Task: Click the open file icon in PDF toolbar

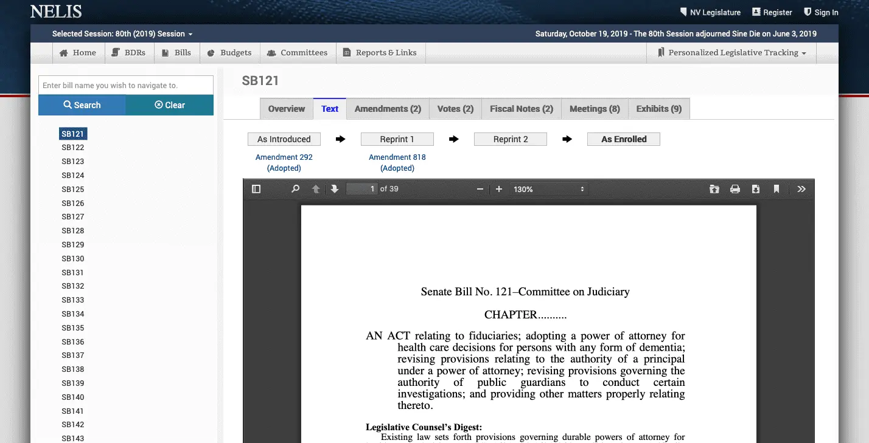Action: point(714,189)
